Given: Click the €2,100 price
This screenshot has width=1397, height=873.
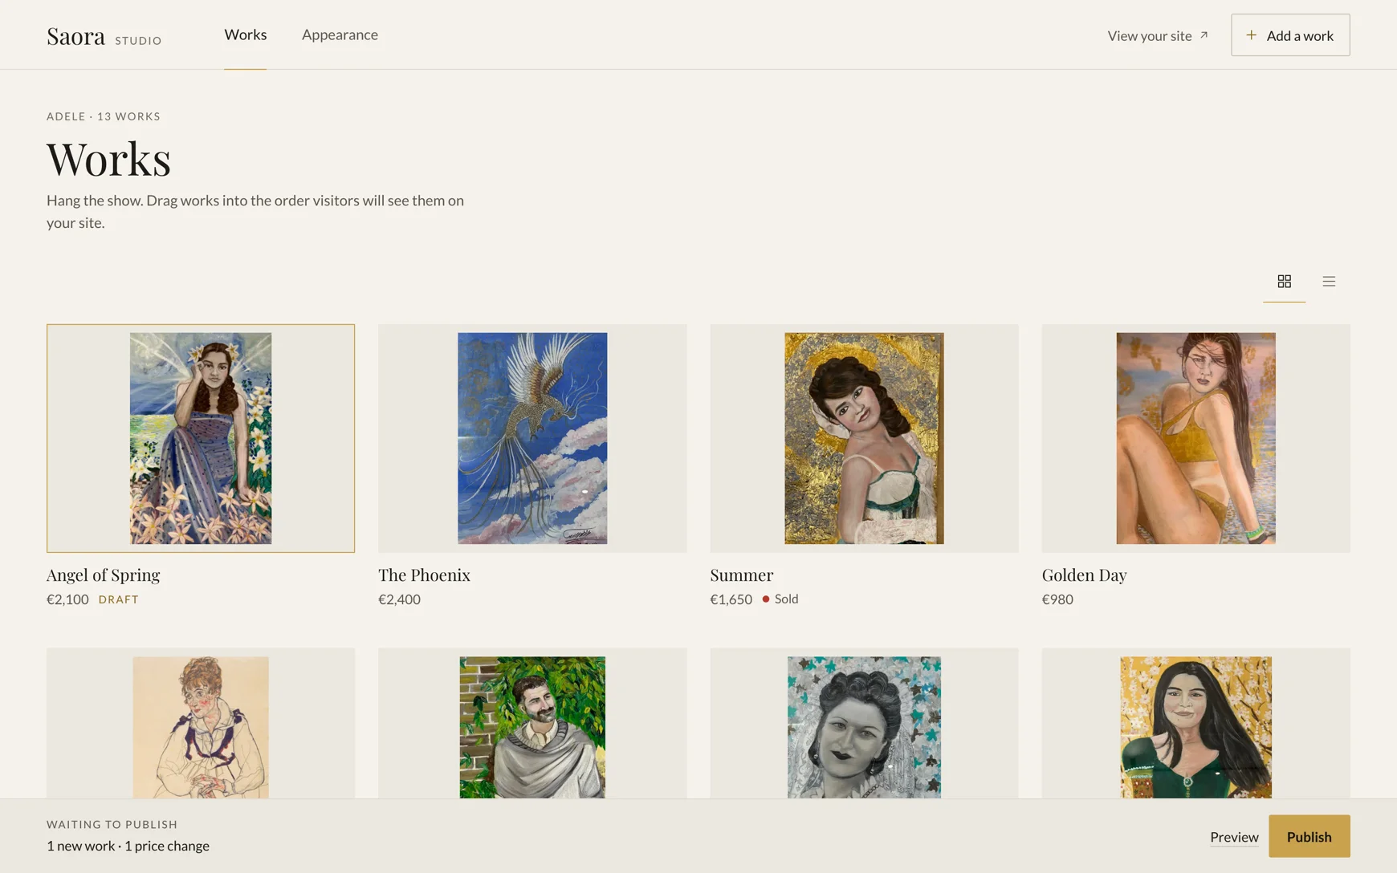Looking at the screenshot, I should 67,599.
